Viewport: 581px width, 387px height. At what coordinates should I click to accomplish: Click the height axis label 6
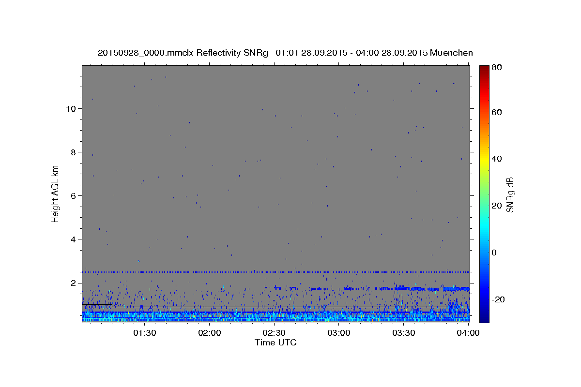73,196
